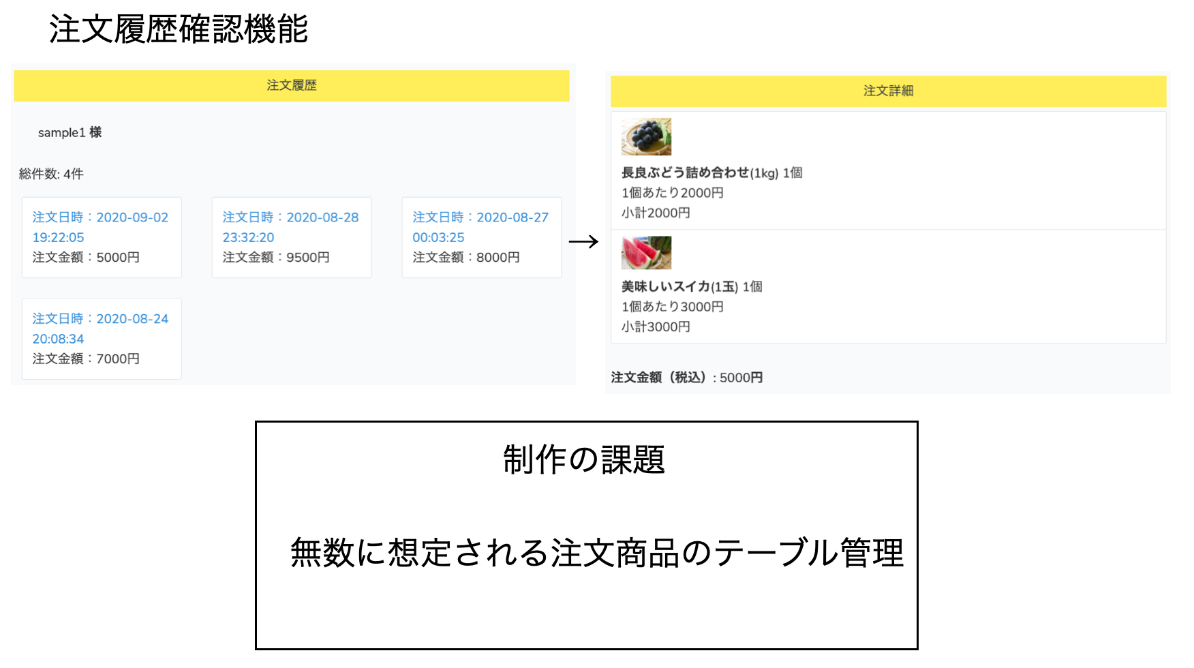Click the customer name sample1 様
This screenshot has height=668, width=1194.
coord(70,132)
